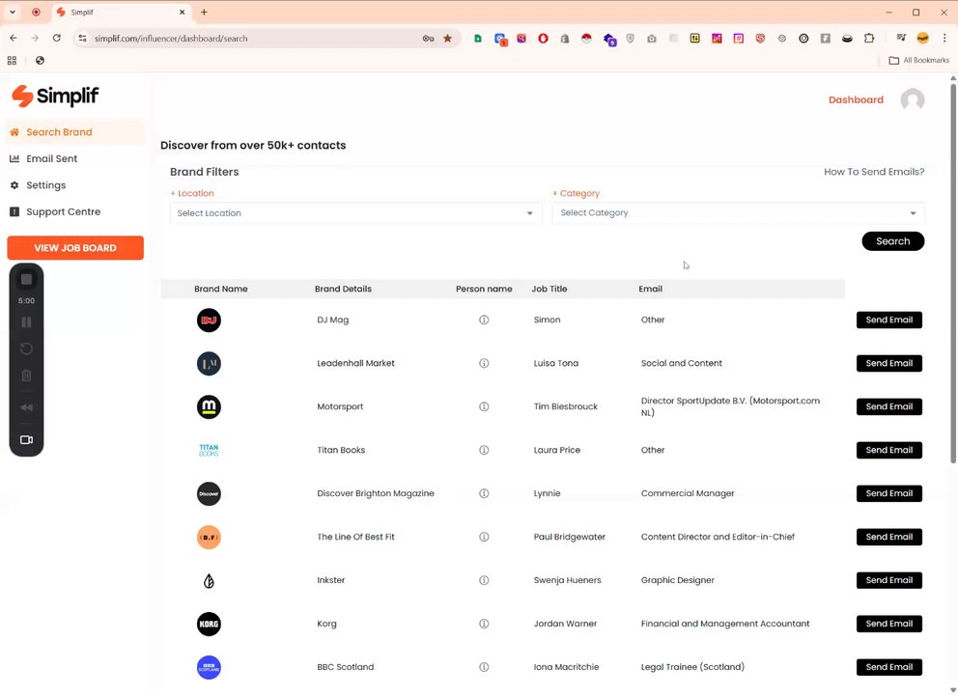Send email to BBC Scotland
The height and width of the screenshot is (695, 958).
point(889,667)
